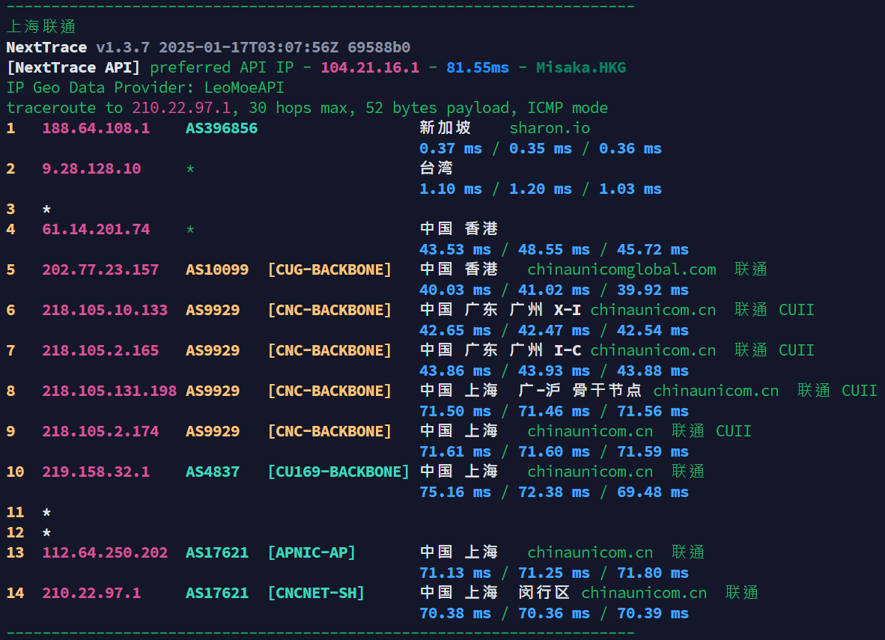Screen dimensions: 885x640
Task: Click hop 4 IP 61.14.201.74
Action: (x=96, y=229)
